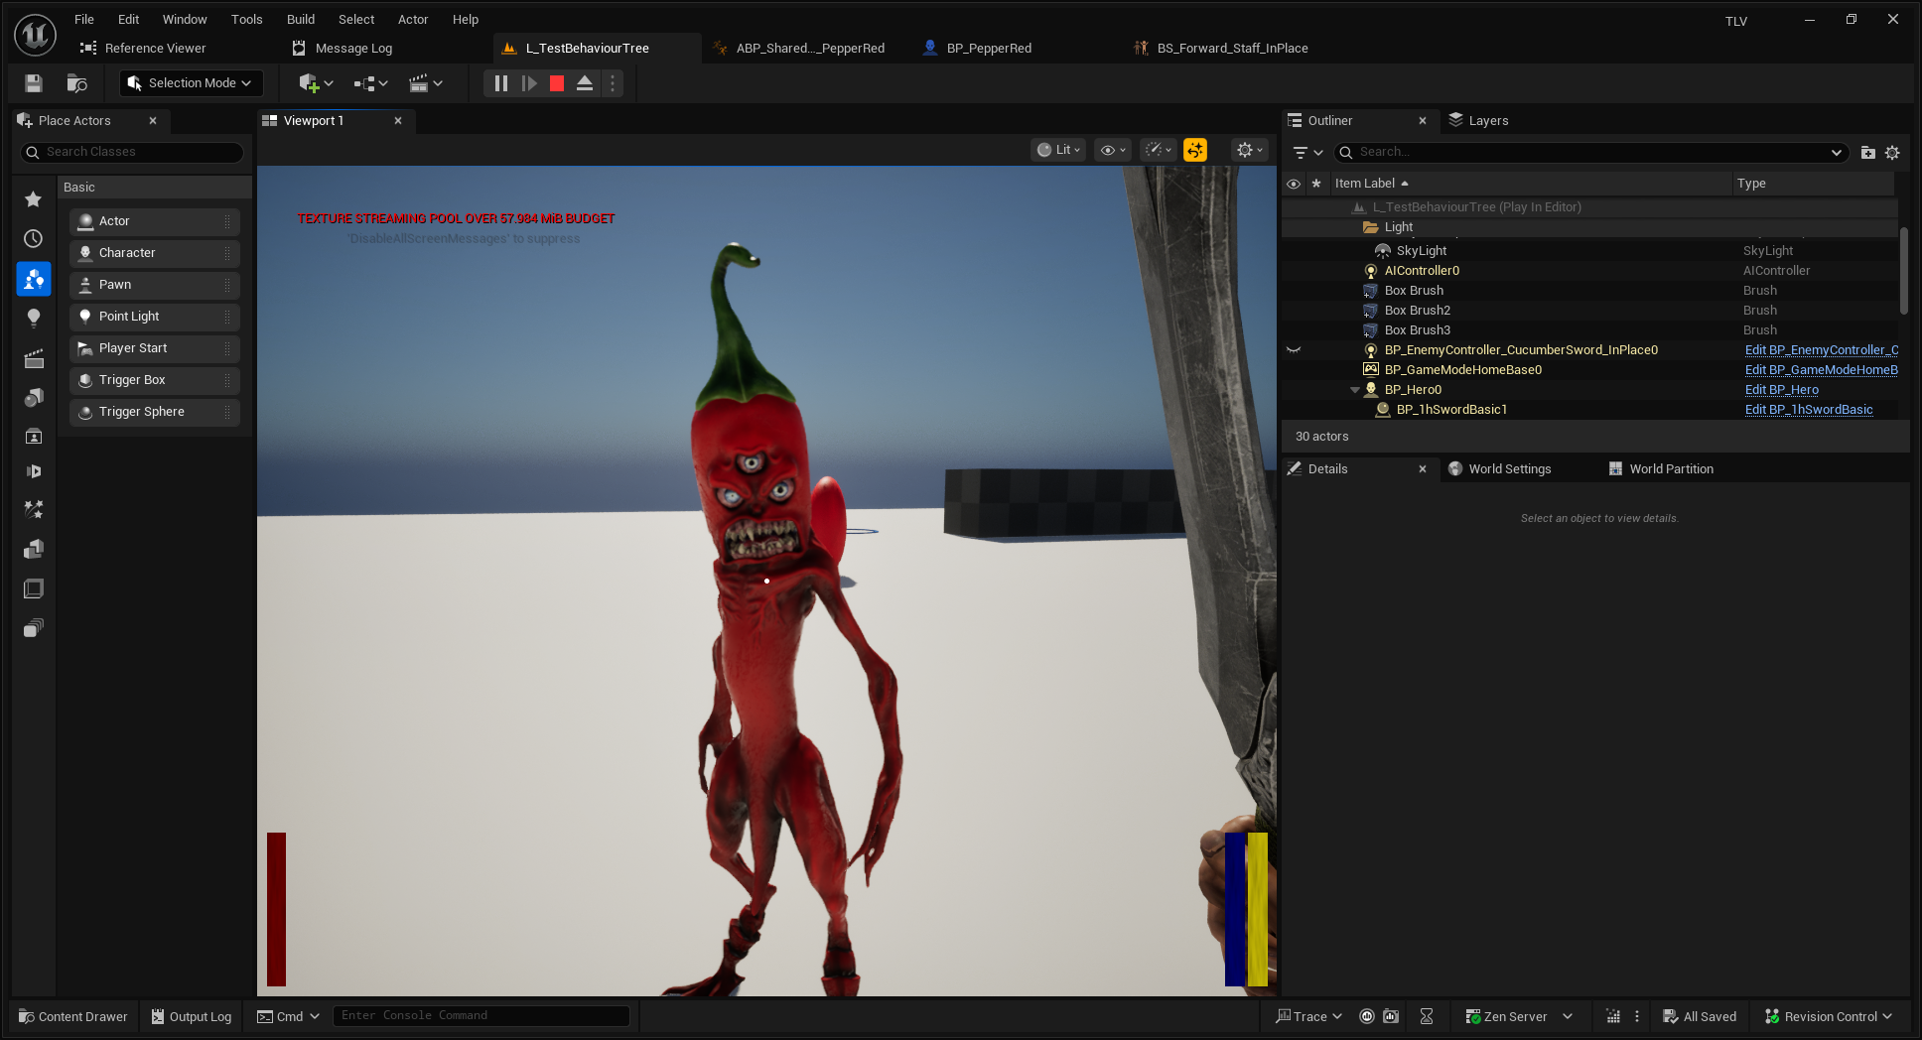This screenshot has width=1922, height=1040.
Task: Open the Blueprints toolbar dropdown
Action: 370,83
